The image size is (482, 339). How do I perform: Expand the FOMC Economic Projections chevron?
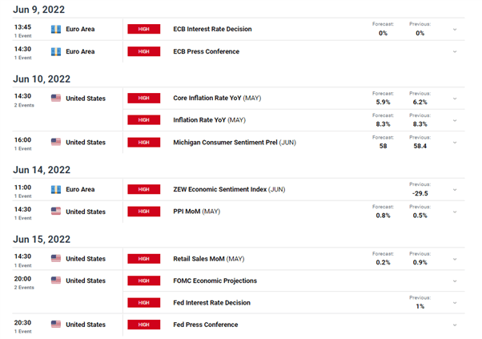[455, 281]
